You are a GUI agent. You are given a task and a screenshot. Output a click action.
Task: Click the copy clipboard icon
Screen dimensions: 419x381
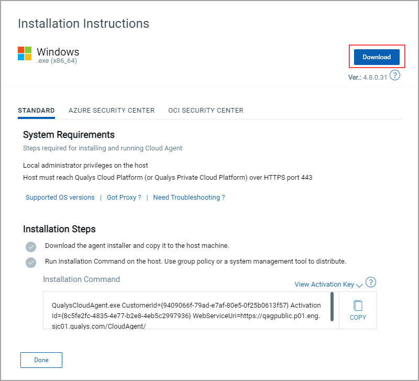358,306
